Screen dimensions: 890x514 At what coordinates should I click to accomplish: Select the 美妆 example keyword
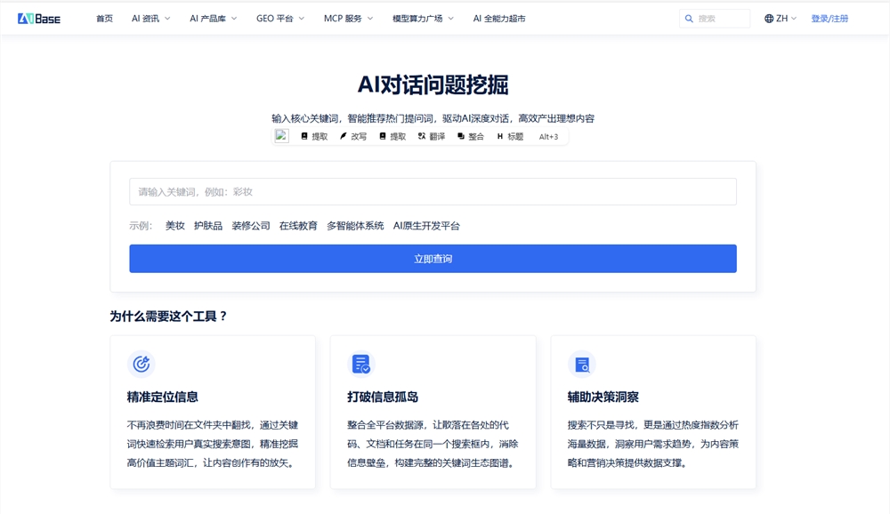coord(174,226)
